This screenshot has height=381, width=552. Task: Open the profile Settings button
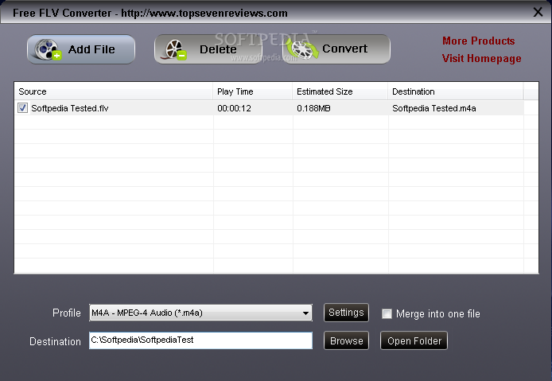coord(346,313)
